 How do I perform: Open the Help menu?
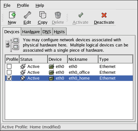40,6
